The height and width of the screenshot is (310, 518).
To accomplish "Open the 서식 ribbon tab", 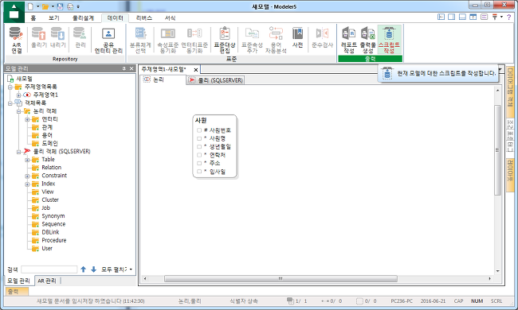I will (170, 17).
